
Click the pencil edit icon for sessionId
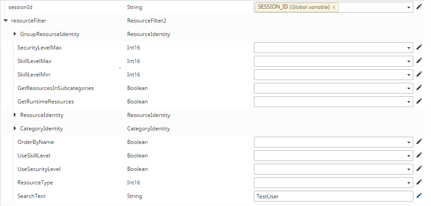(419, 7)
